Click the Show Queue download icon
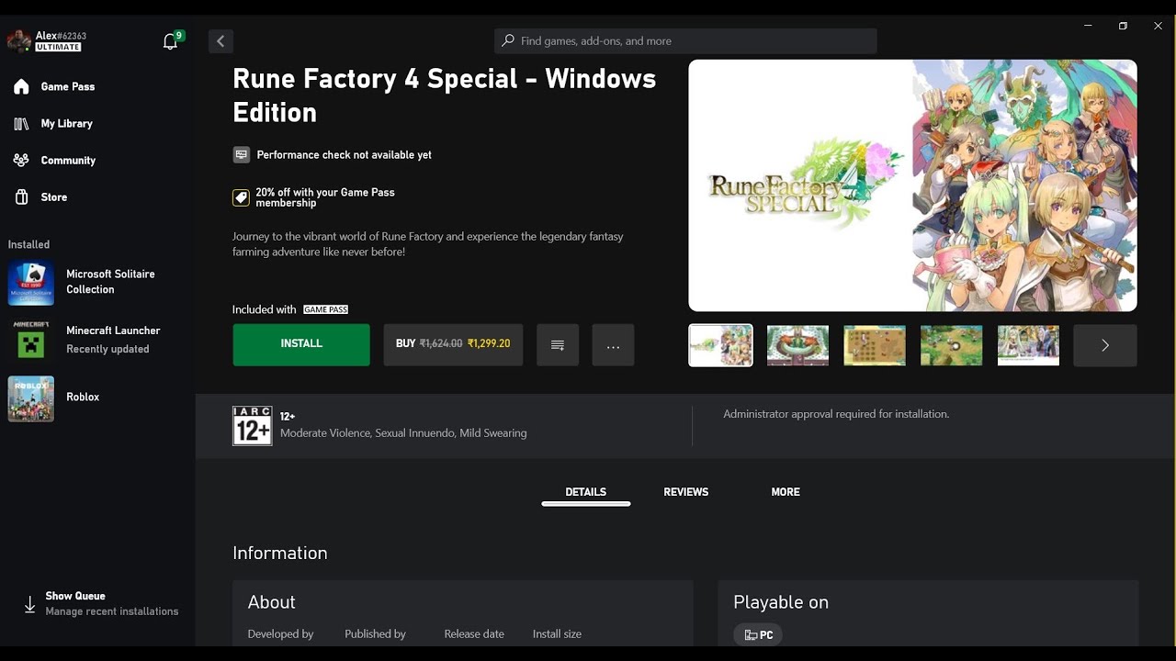This screenshot has width=1176, height=661. tap(29, 605)
